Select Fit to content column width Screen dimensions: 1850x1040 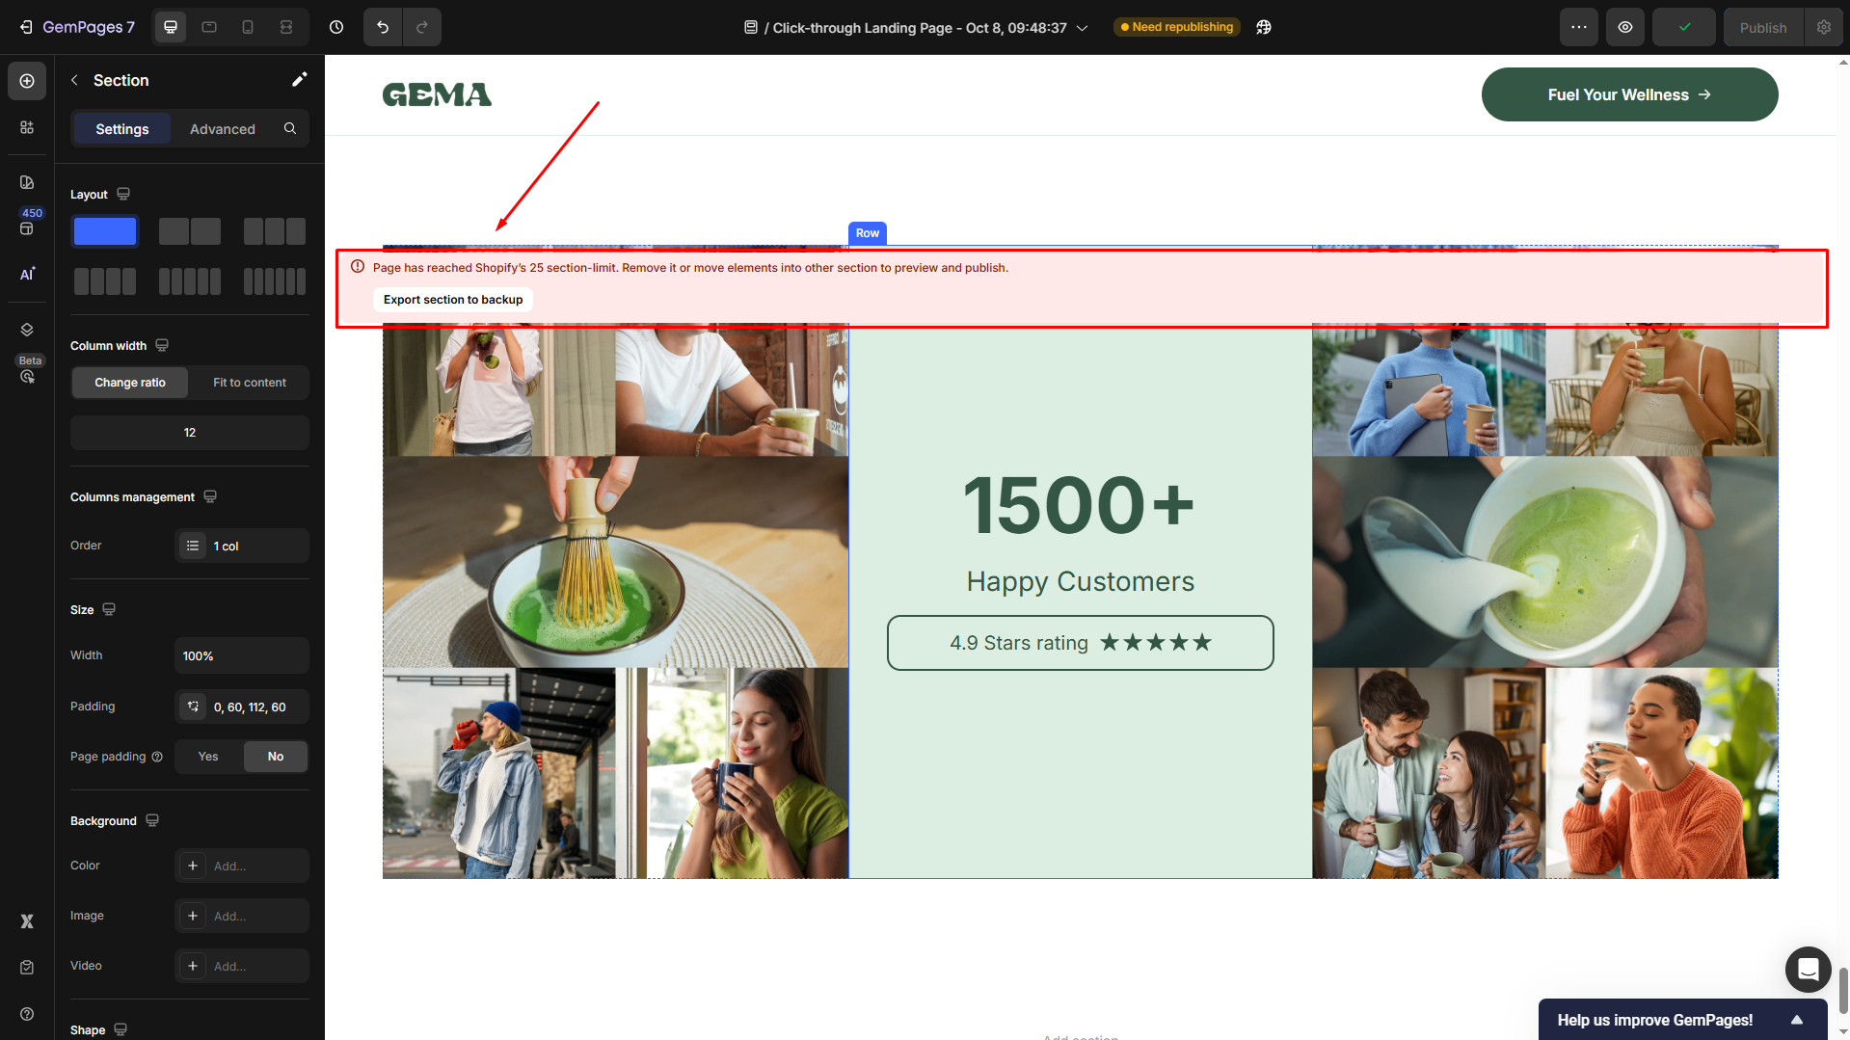249,383
